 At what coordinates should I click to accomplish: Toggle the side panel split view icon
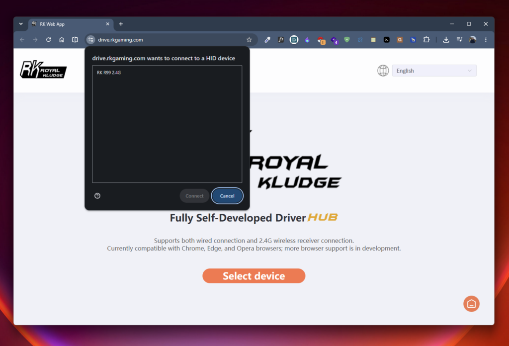coord(75,40)
